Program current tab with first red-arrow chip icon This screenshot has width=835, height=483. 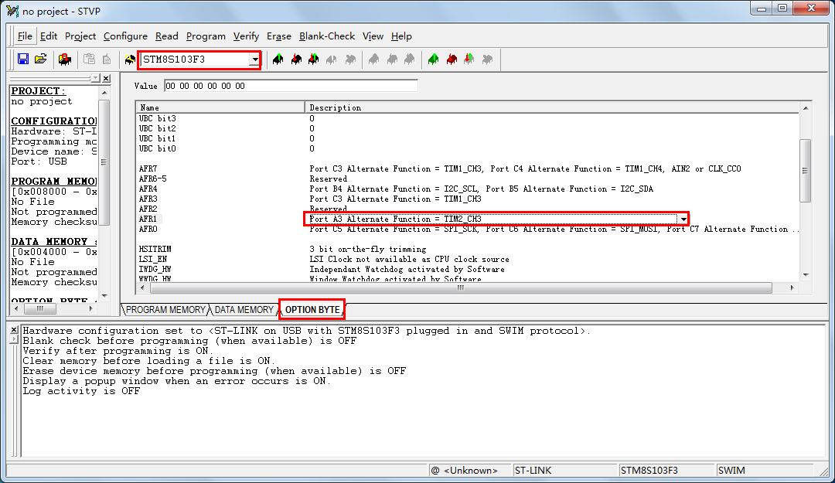(296, 59)
